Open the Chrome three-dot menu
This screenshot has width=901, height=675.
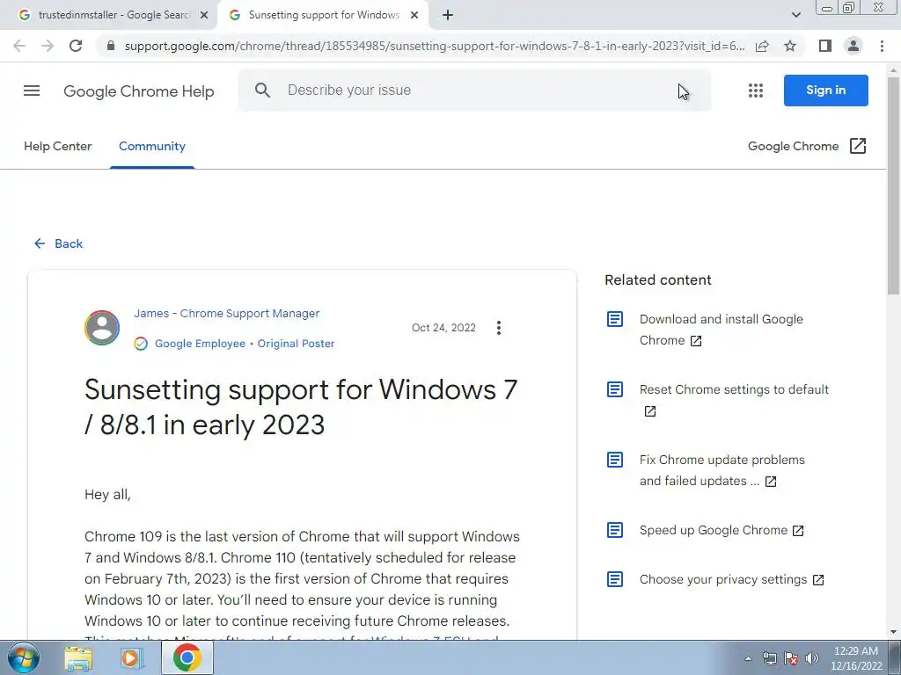point(882,46)
